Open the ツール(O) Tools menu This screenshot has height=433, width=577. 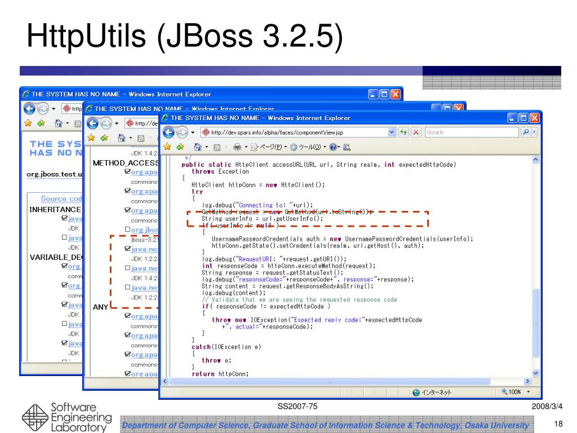308,147
